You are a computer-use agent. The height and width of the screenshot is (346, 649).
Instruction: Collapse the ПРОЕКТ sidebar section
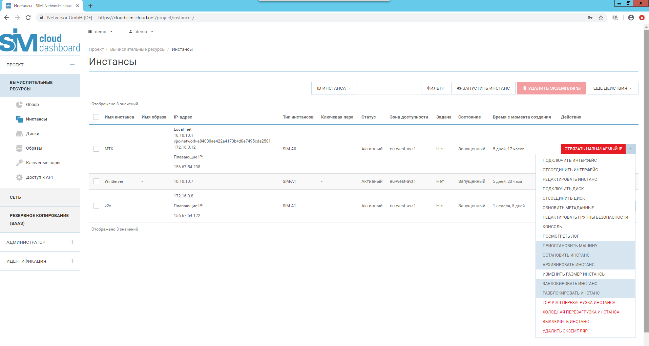point(72,65)
